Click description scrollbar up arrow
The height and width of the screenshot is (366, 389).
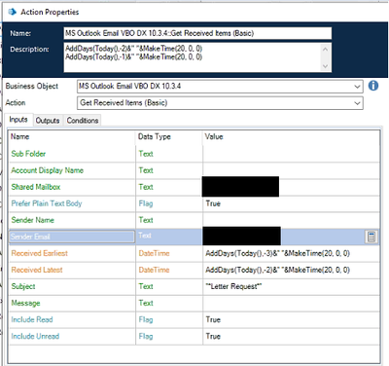[x=326, y=49]
